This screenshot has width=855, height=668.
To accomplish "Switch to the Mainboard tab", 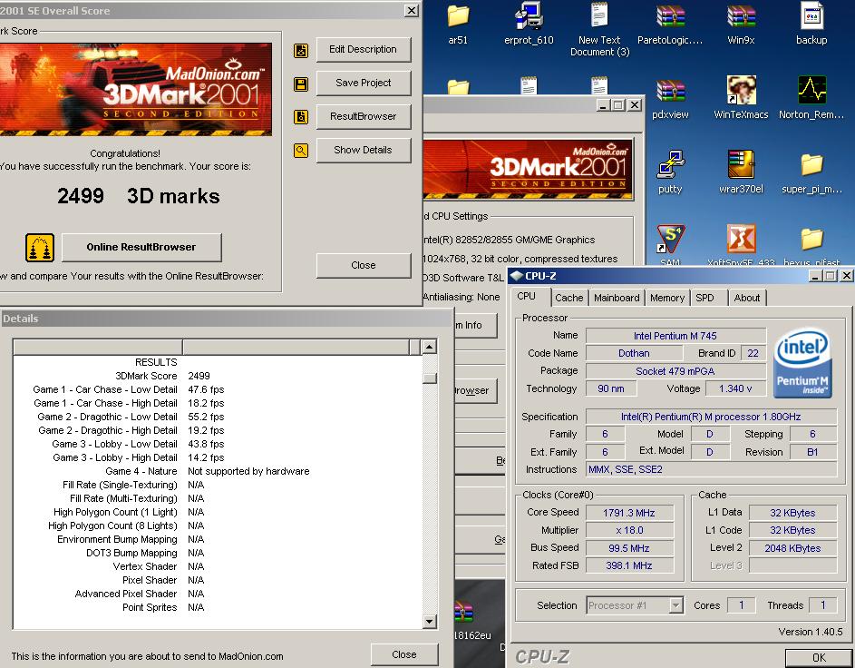I will (617, 298).
